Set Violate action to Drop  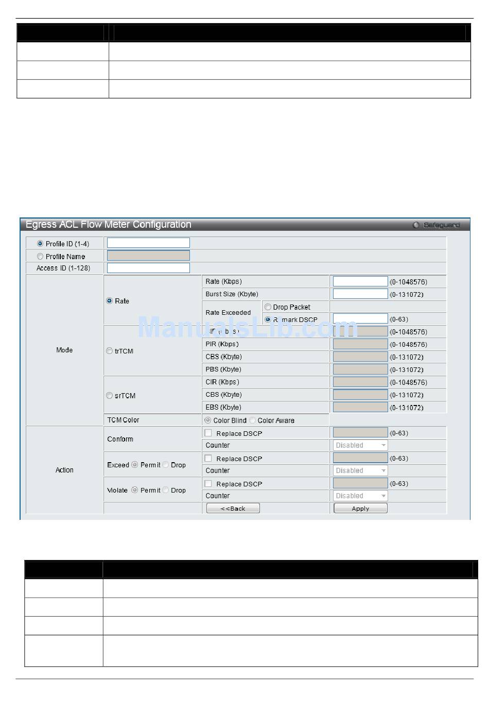coord(166,490)
